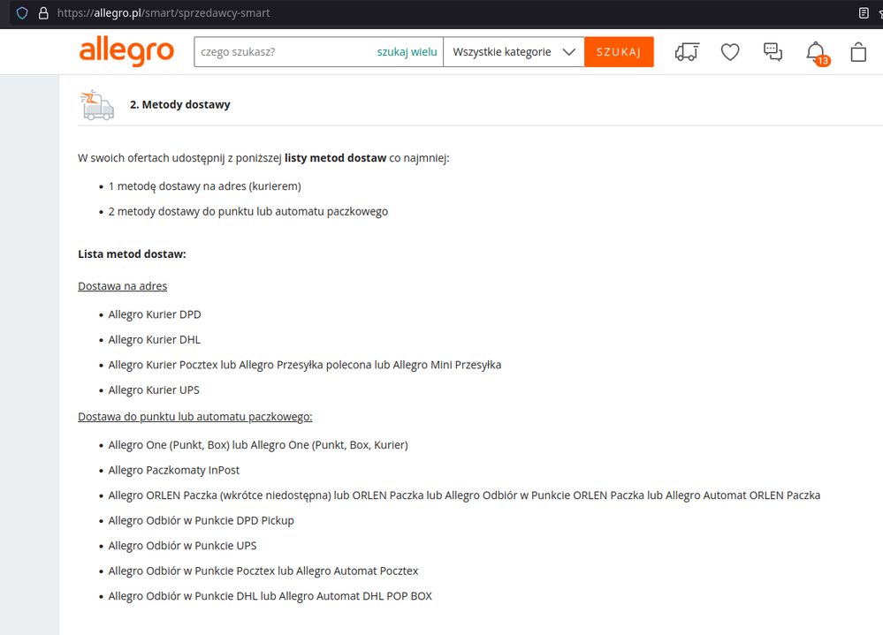The image size is (883, 635).
Task: Click the orange SZUKAJ button
Action: tap(619, 52)
